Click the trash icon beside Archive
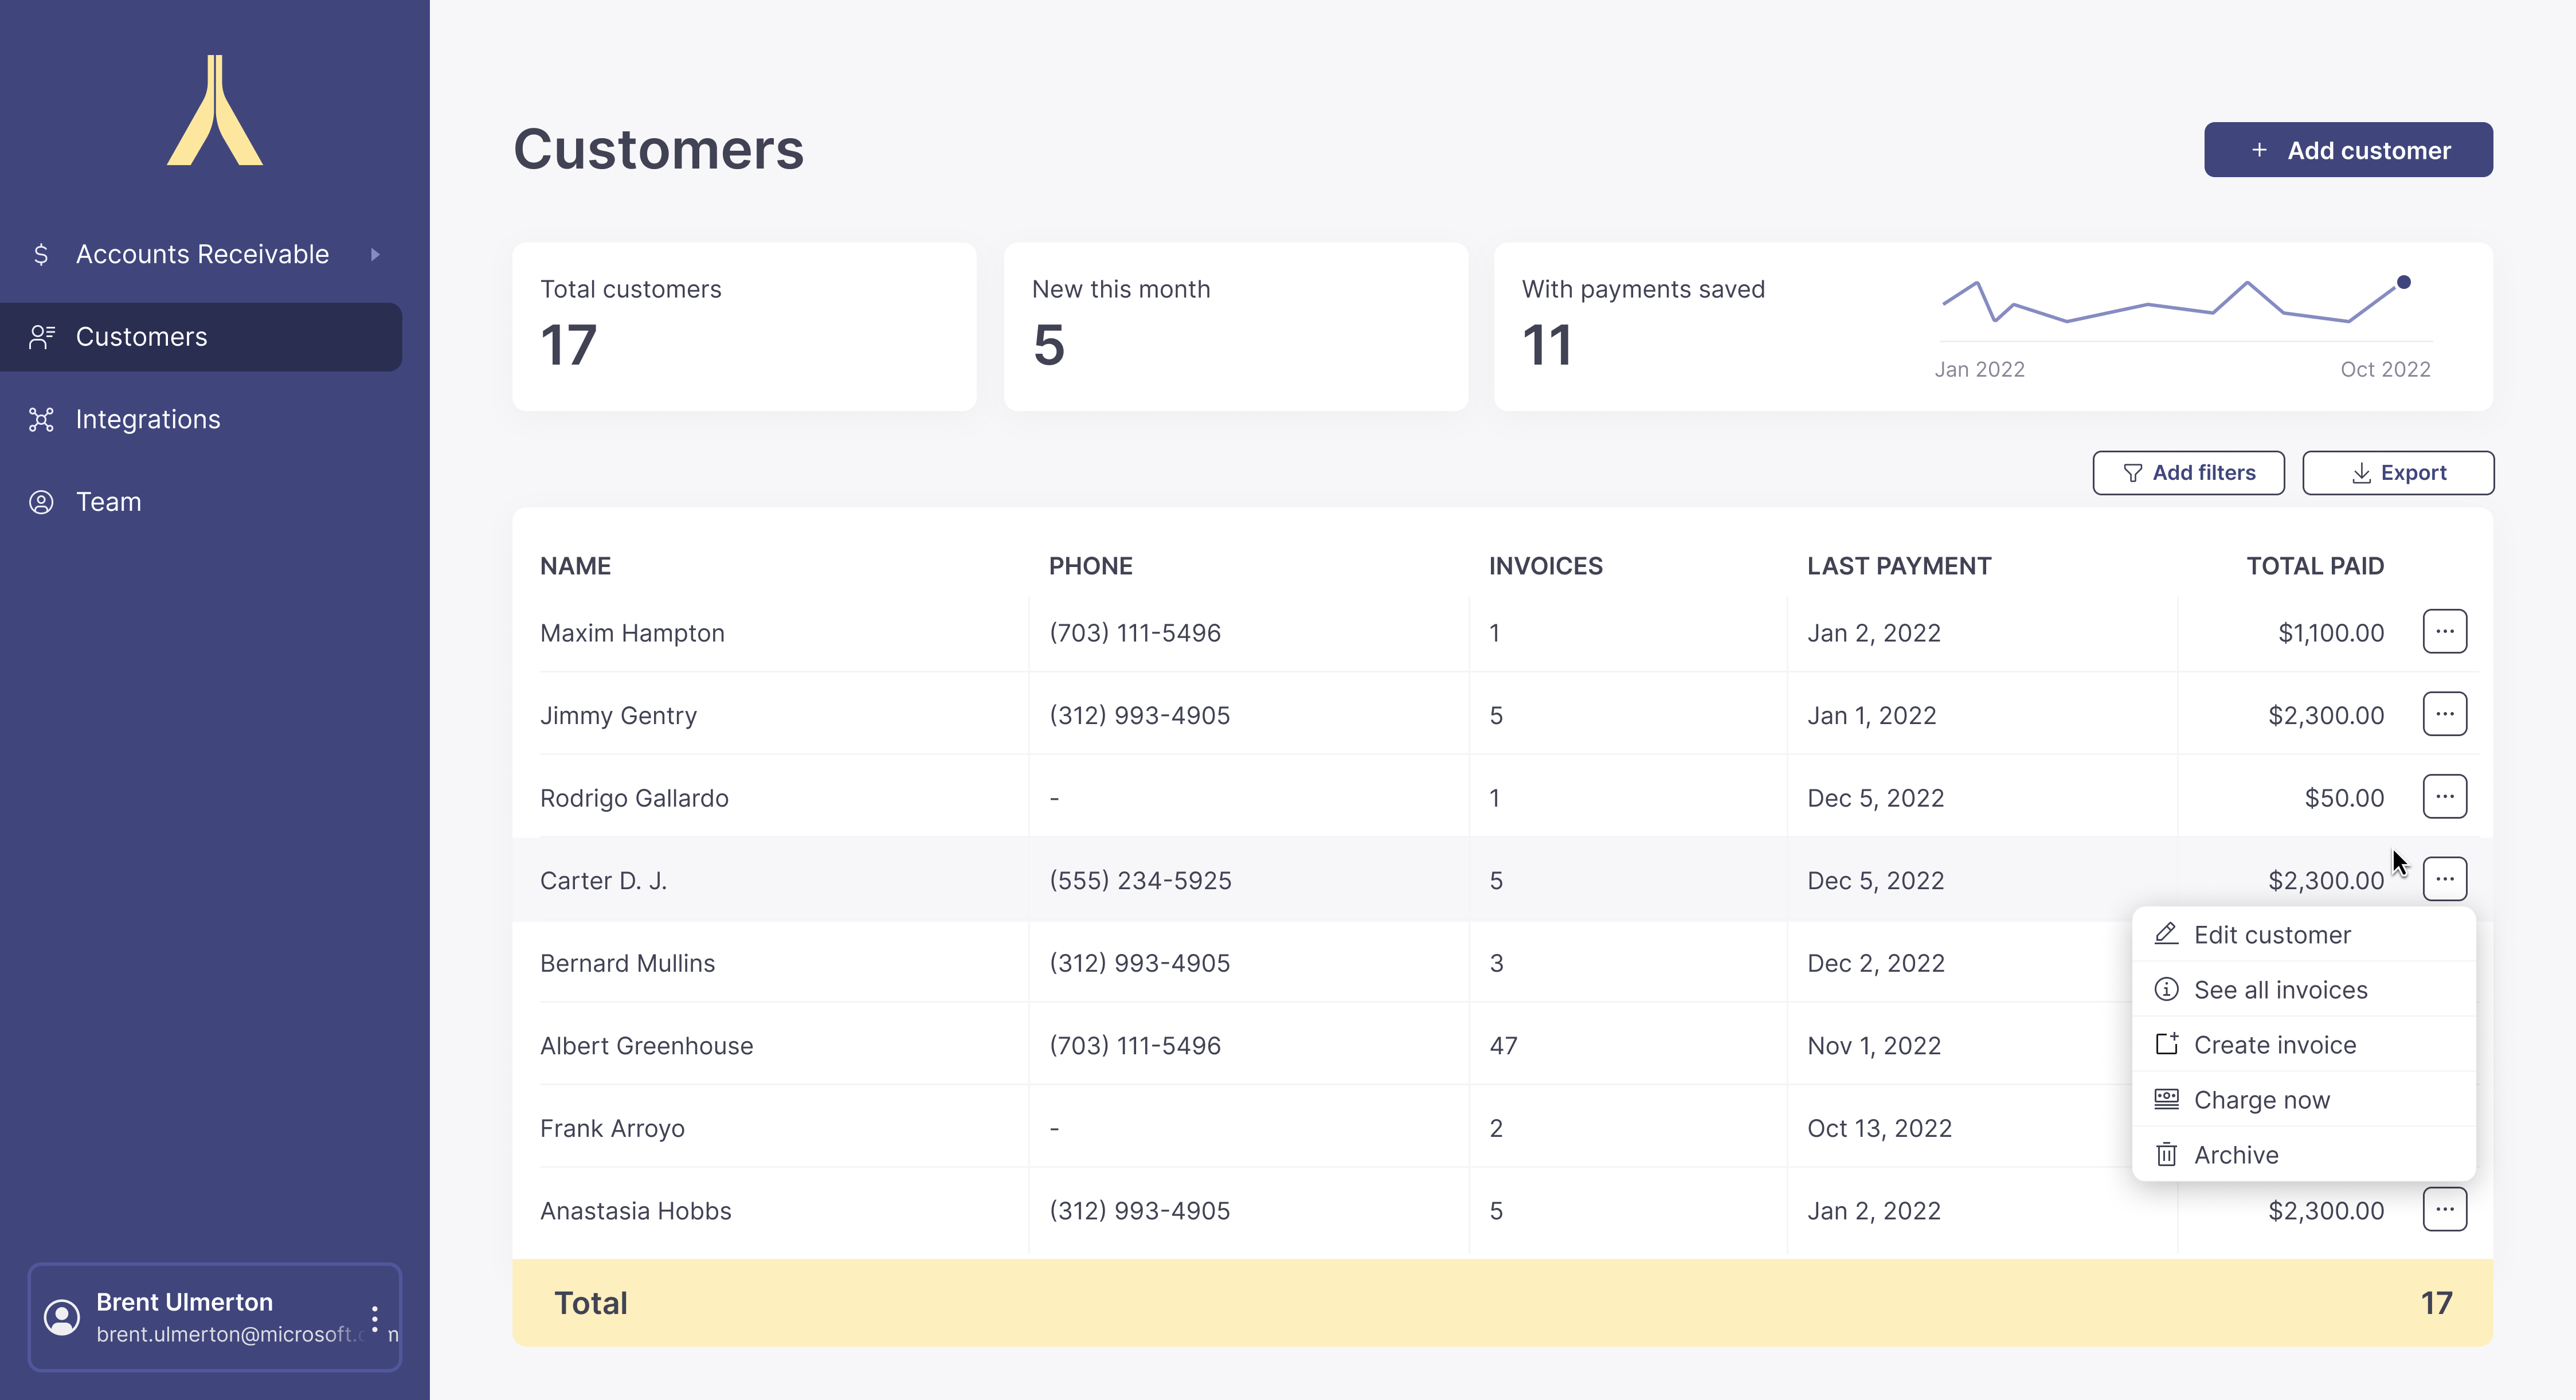The width and height of the screenshot is (2576, 1400). tap(2167, 1154)
